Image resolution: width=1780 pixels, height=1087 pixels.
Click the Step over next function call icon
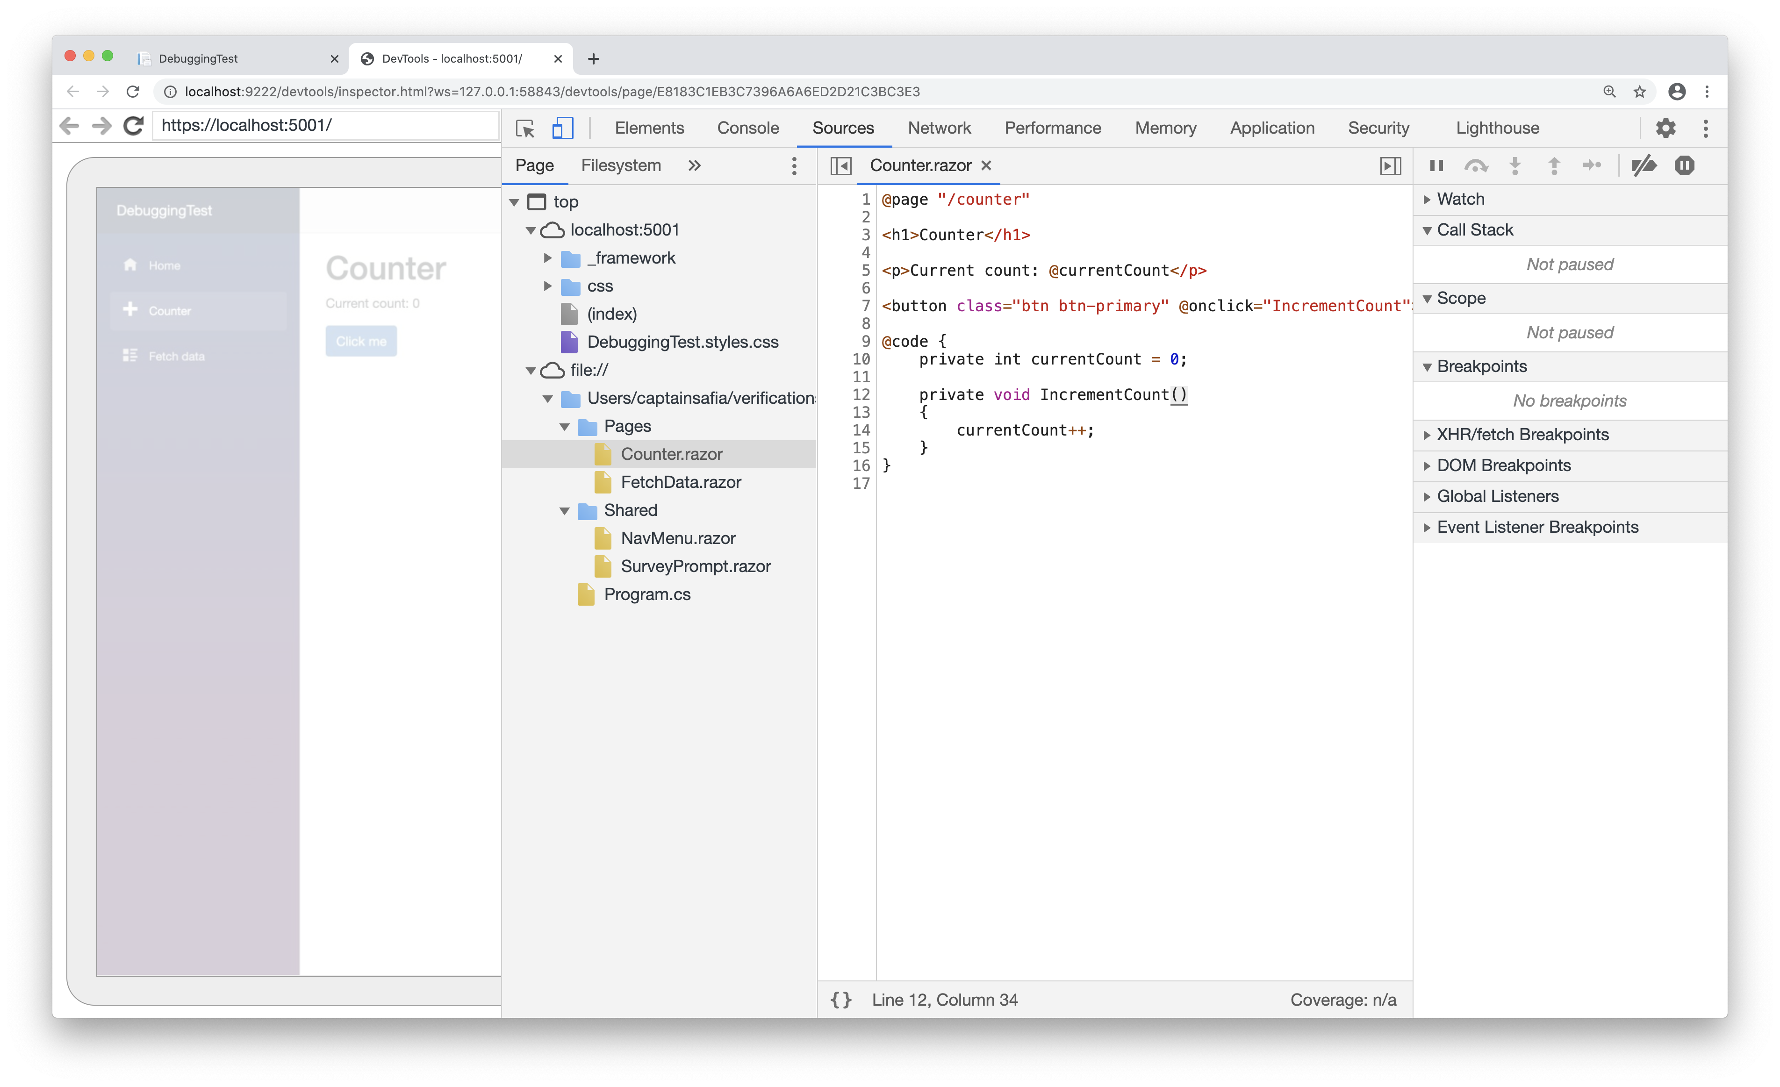coord(1477,165)
